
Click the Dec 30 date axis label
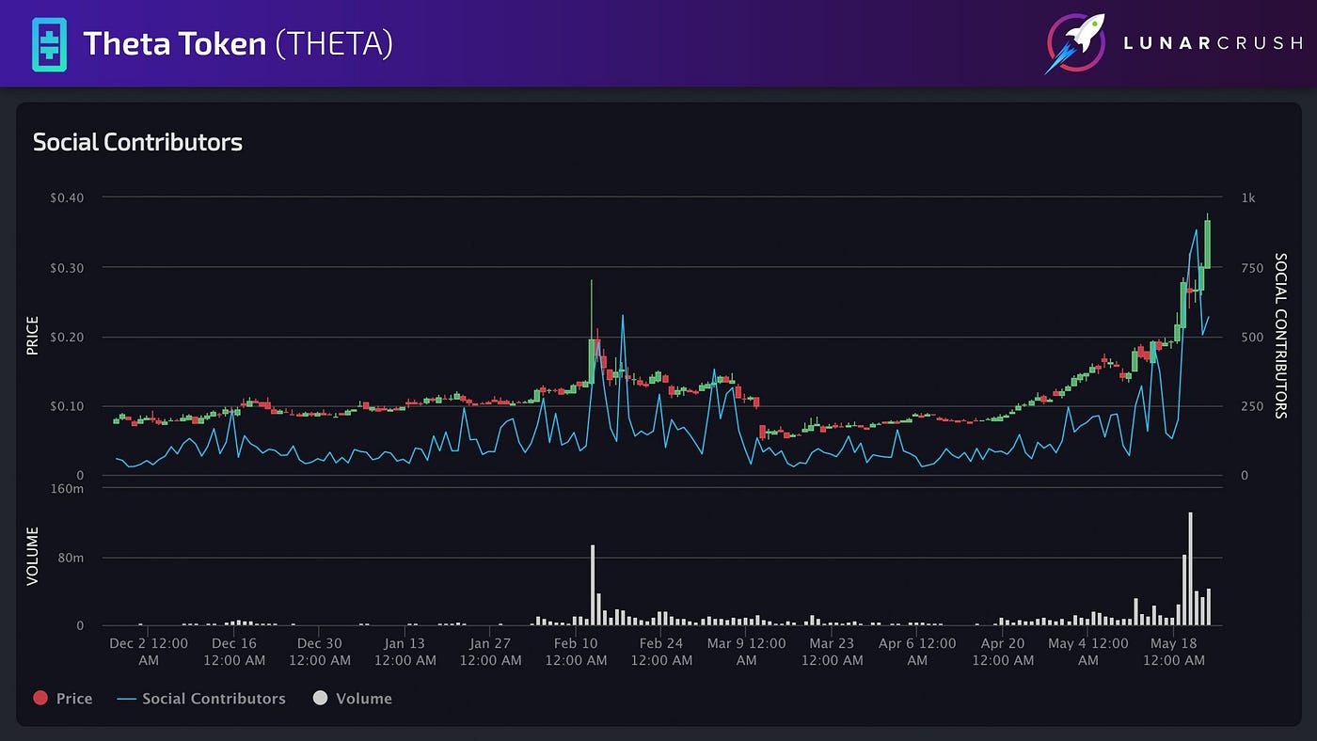click(320, 652)
